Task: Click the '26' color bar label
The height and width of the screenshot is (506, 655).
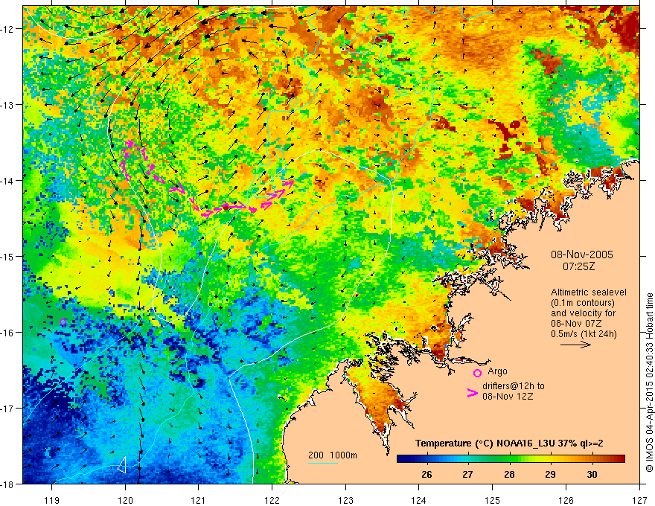Action: coord(426,474)
